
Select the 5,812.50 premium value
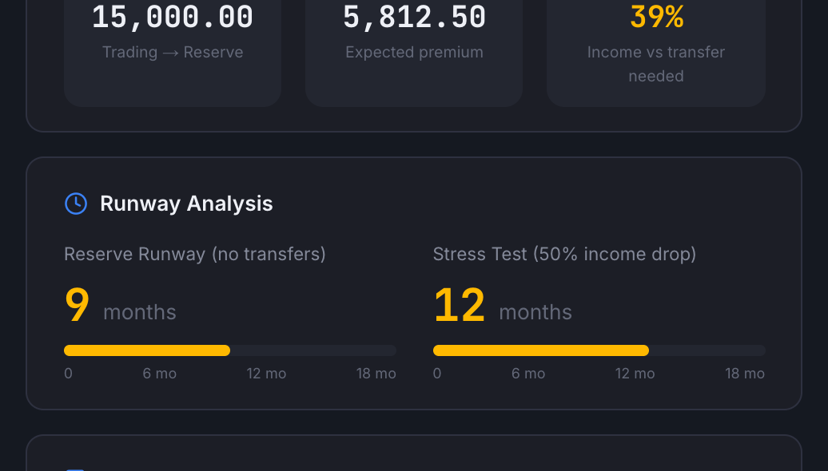point(414,18)
